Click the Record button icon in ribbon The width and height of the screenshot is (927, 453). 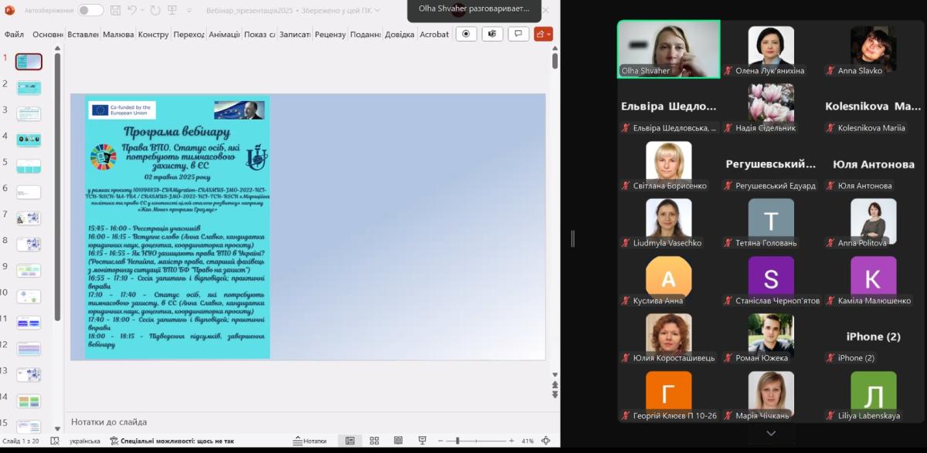466,34
